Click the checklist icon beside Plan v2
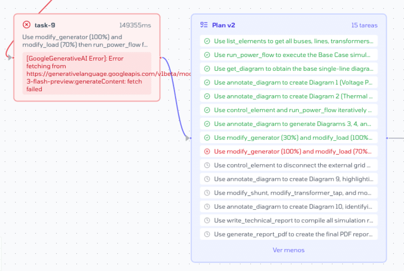This screenshot has width=404, height=271. (x=204, y=25)
